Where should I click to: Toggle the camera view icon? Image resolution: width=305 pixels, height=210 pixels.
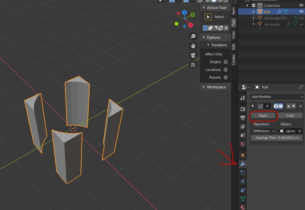[x=193, y=55]
